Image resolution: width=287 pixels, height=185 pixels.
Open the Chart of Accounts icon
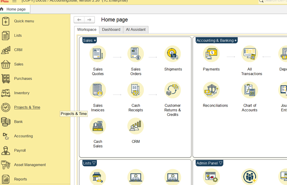tap(249, 90)
